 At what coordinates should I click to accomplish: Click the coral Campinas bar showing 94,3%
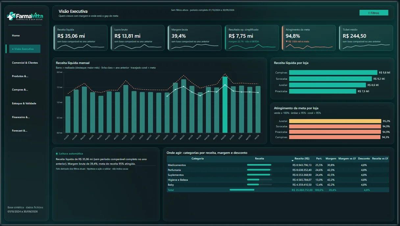[335, 137]
